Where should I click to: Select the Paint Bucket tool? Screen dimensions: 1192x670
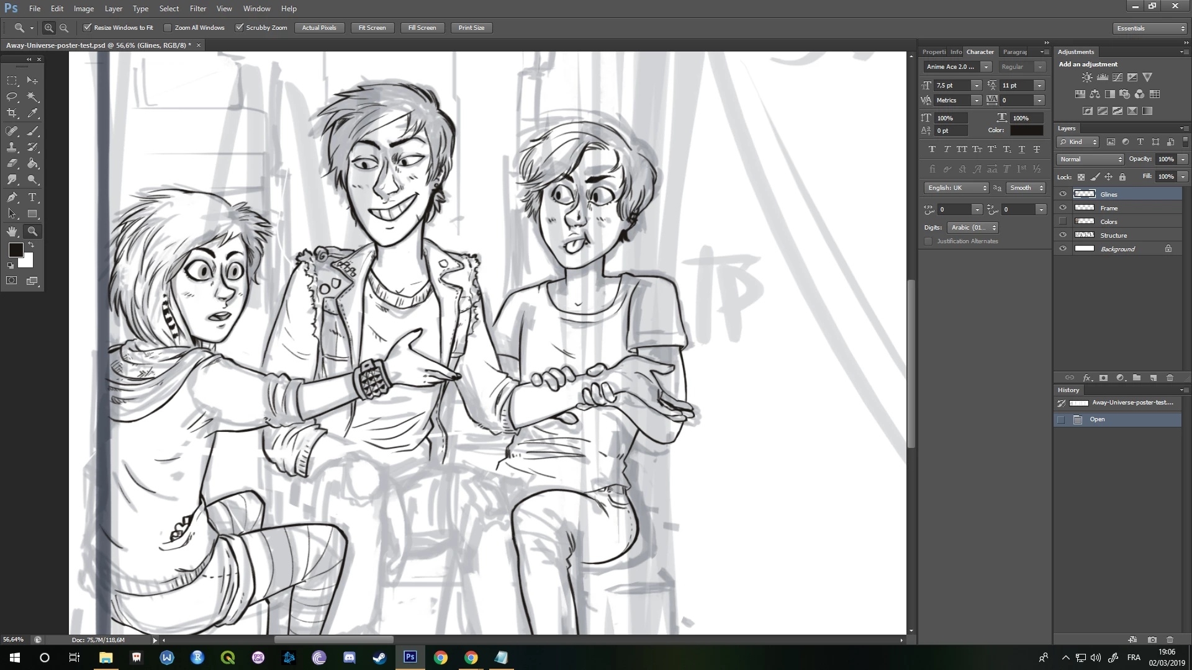coord(33,164)
